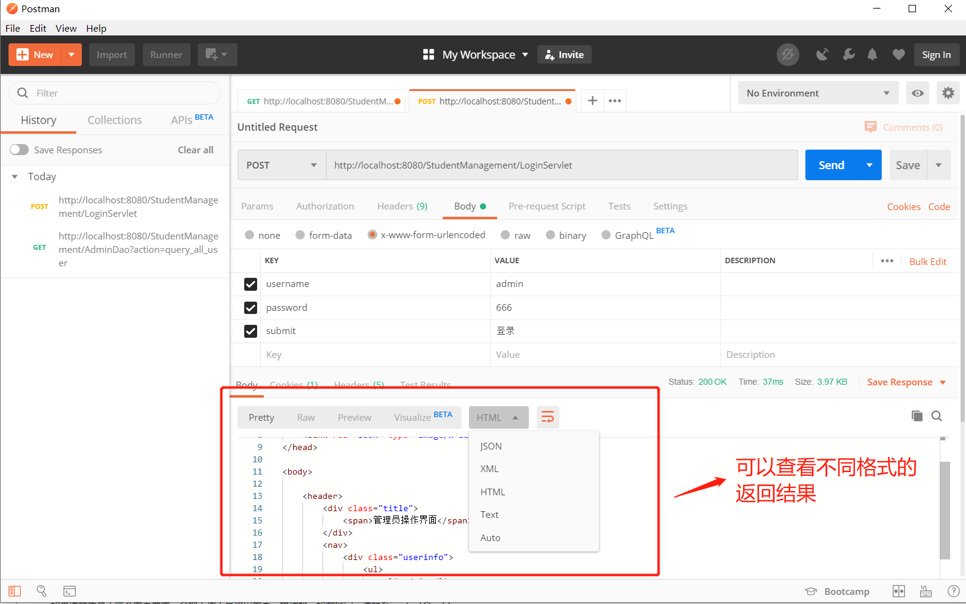Open Environment quick look eye icon
This screenshot has width=966, height=604.
[917, 93]
